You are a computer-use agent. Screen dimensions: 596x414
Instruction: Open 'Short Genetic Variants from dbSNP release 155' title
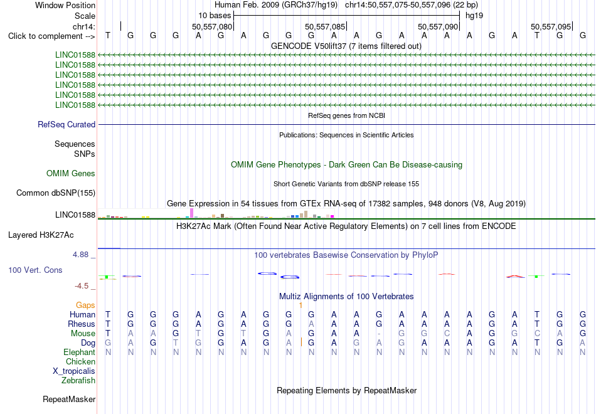click(346, 184)
